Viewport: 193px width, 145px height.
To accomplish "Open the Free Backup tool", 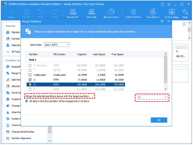I will point(153,14).
